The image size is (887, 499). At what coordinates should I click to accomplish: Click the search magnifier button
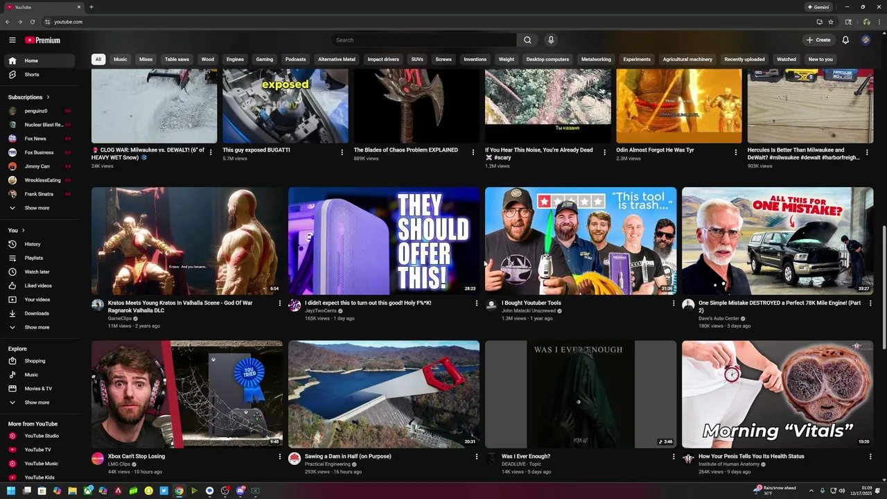(527, 40)
